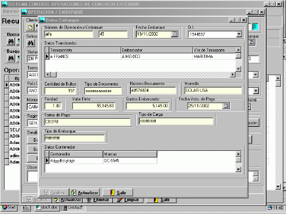The width and height of the screenshot is (286, 214).
Task: Click the Forma de Pago field CBOFU
Action: [x=87, y=122]
